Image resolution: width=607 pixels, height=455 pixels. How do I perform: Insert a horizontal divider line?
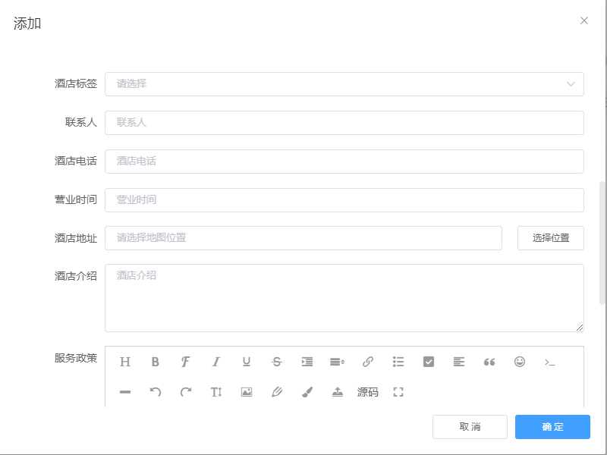[x=125, y=392]
